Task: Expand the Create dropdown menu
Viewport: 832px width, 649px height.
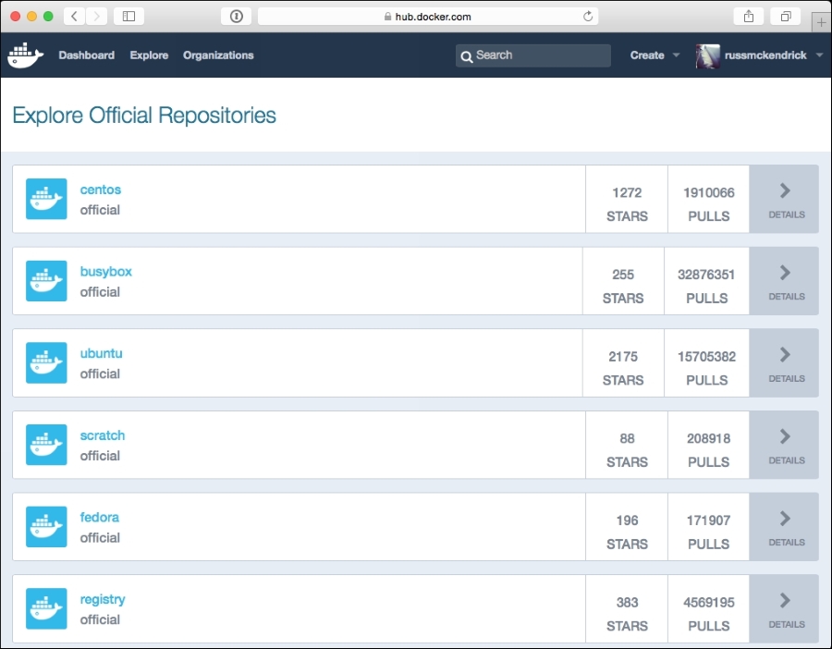Action: coord(655,55)
